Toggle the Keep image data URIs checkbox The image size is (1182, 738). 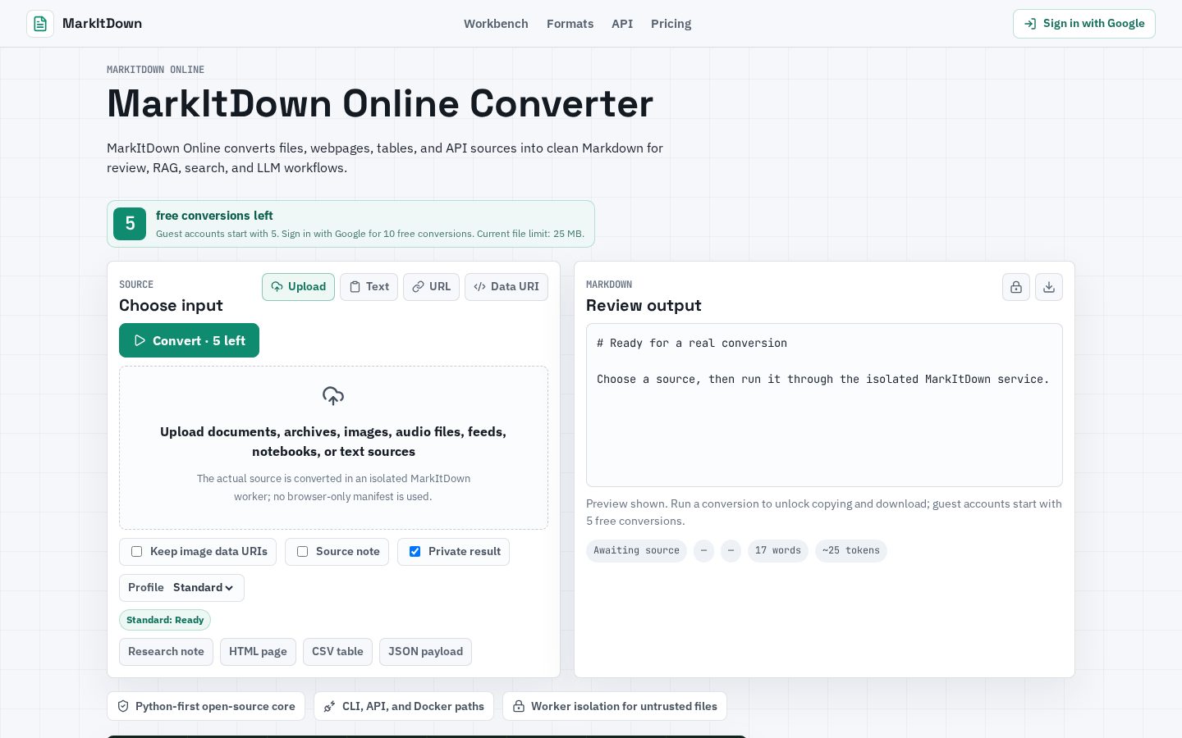[137, 552]
